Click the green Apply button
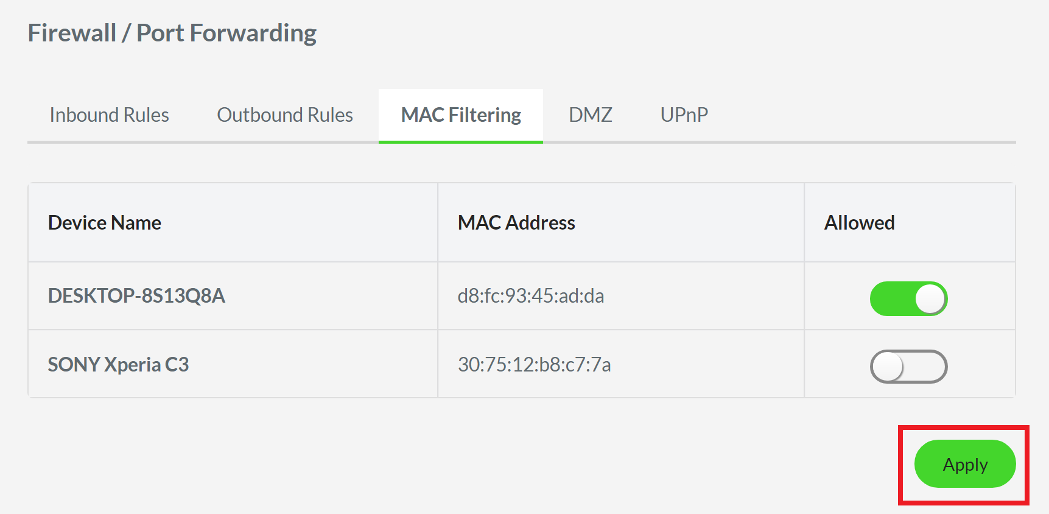This screenshot has width=1049, height=514. pyautogui.click(x=964, y=464)
